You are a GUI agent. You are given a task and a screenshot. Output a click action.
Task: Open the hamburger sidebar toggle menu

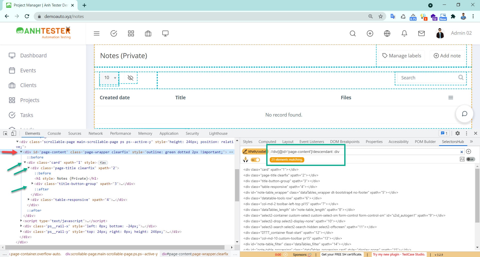[96, 33]
